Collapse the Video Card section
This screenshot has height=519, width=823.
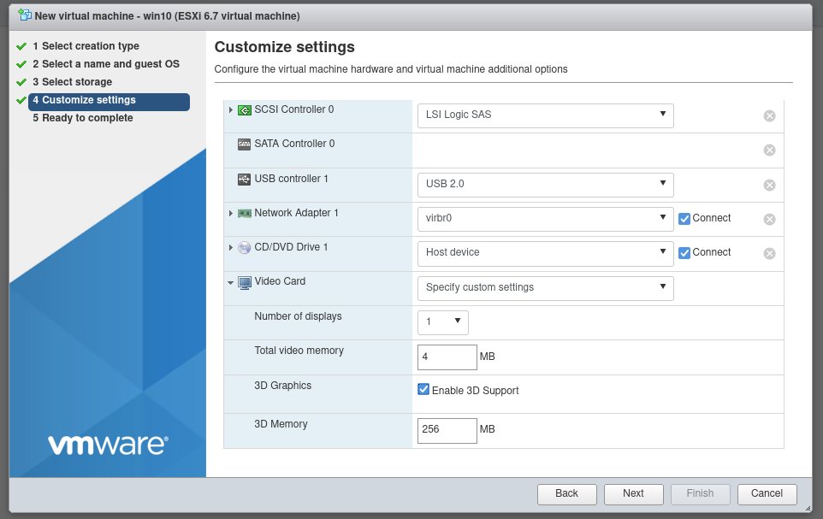tap(230, 282)
